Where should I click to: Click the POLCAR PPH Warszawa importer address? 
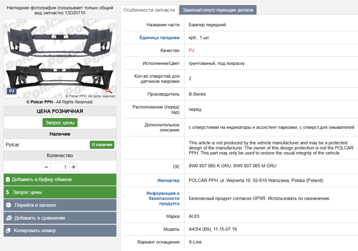pos(256,181)
